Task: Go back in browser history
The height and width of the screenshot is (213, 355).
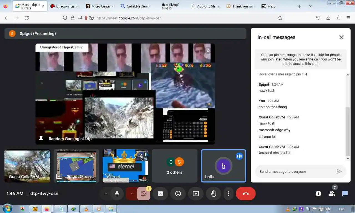Action: (7, 18)
